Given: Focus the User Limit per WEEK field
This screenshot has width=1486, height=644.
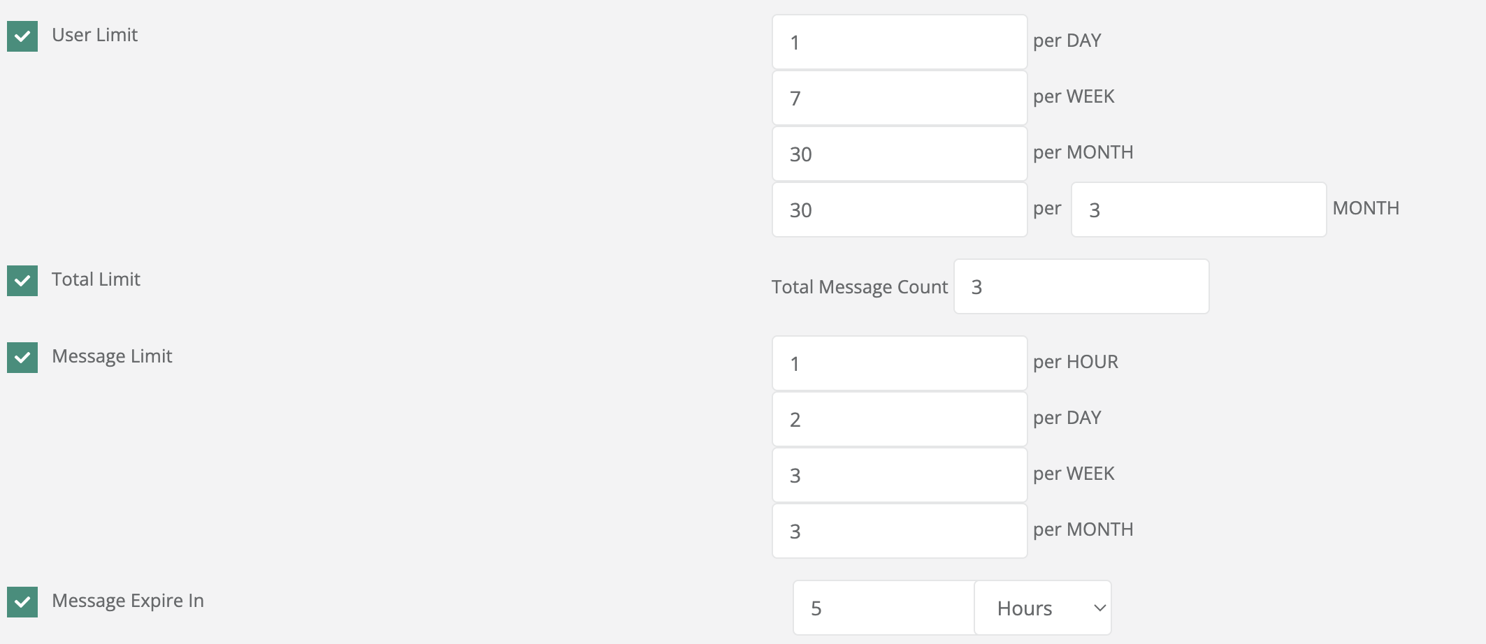Looking at the screenshot, I should point(899,98).
